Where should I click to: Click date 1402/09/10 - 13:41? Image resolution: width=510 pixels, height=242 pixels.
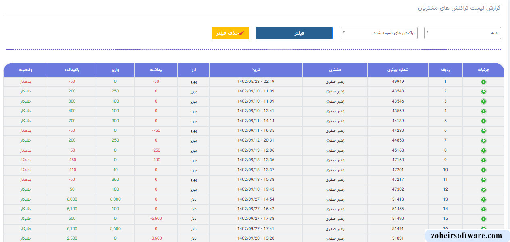[x=256, y=111]
